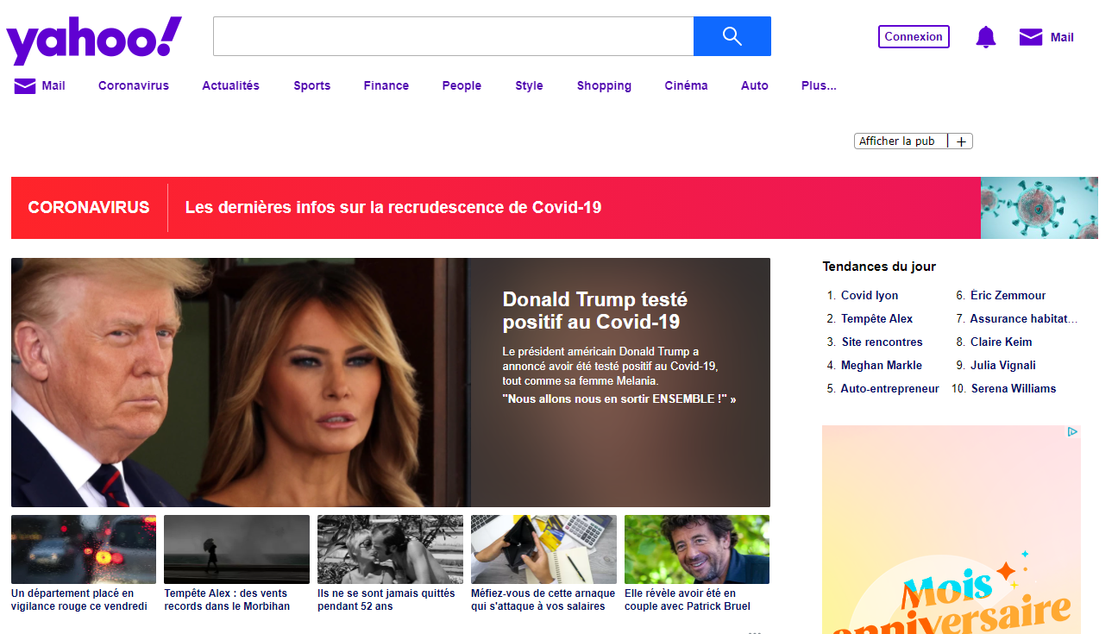Expand the ad with the plus button

[961, 141]
